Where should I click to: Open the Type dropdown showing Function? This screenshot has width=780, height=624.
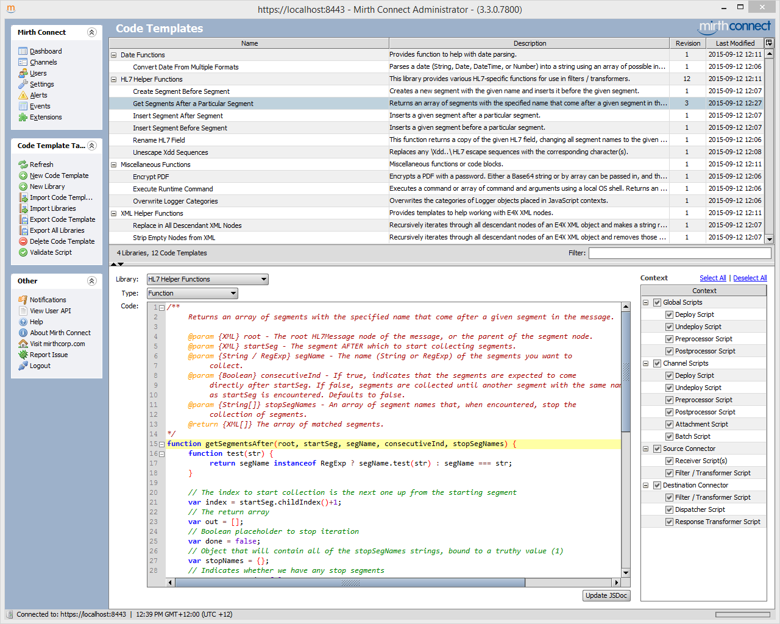coord(193,293)
